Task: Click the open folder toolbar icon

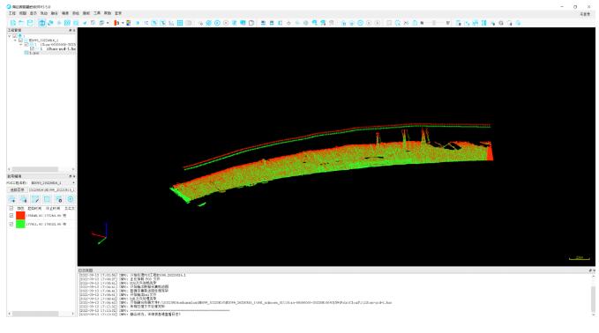Action: [x=21, y=23]
